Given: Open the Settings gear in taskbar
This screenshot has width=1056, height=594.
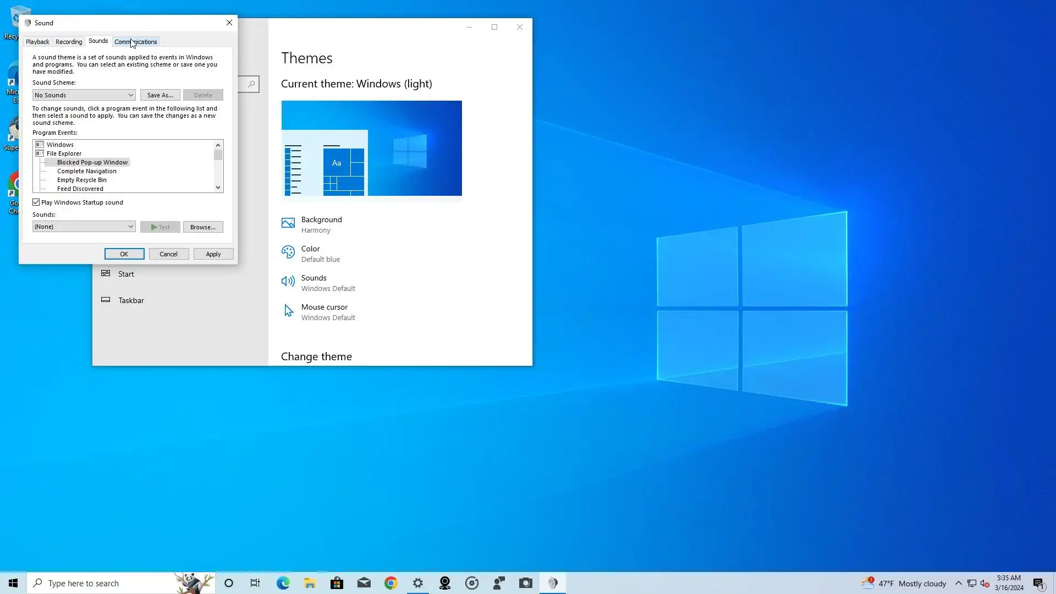Looking at the screenshot, I should 418,583.
